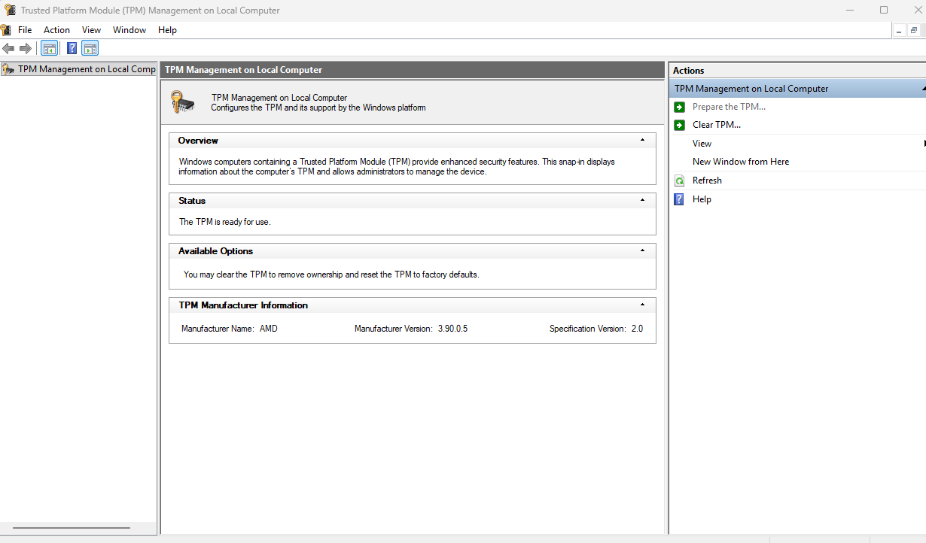
Task: Open the Window menu
Action: (129, 30)
